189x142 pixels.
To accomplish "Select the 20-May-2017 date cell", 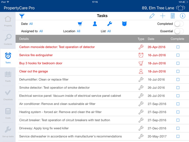I will pos(157,136).
